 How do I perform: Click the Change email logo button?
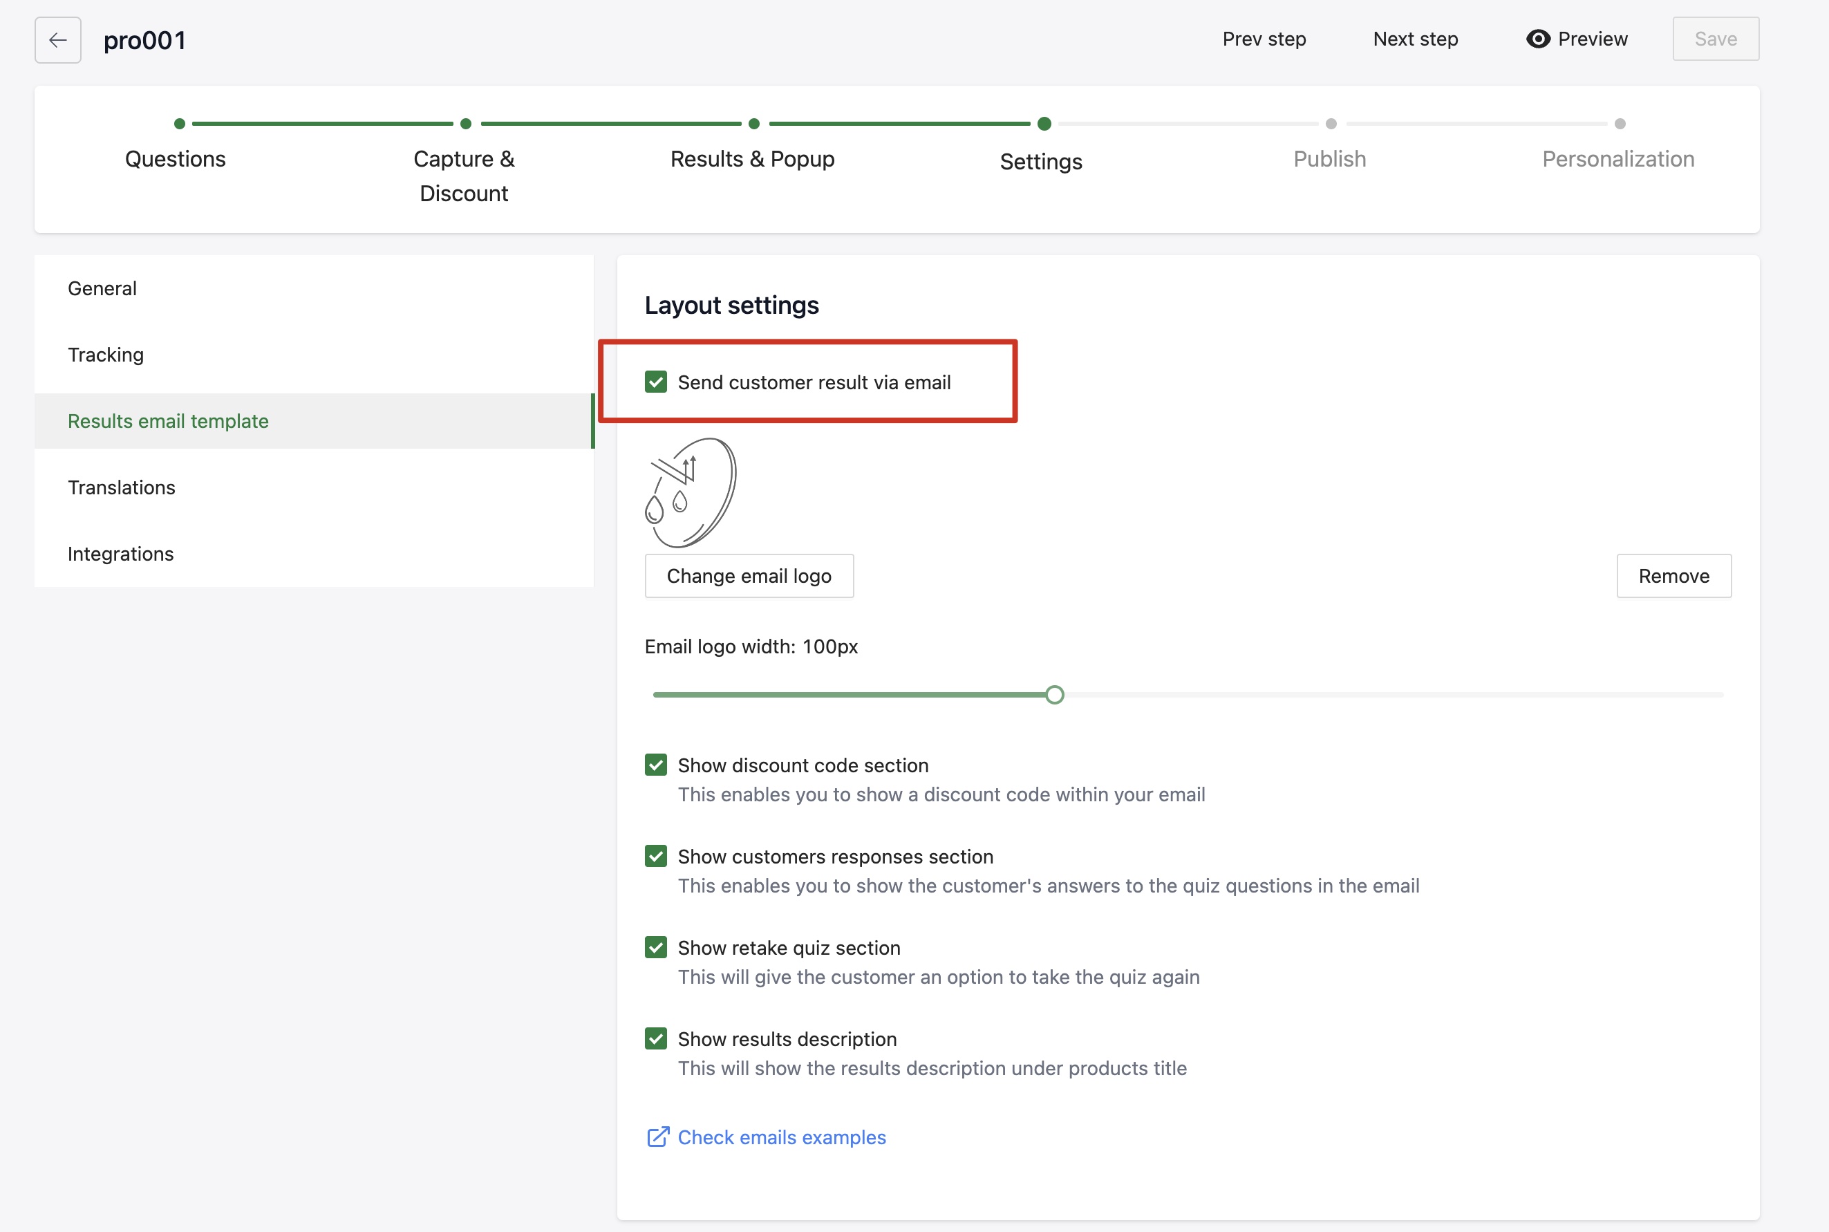(749, 576)
